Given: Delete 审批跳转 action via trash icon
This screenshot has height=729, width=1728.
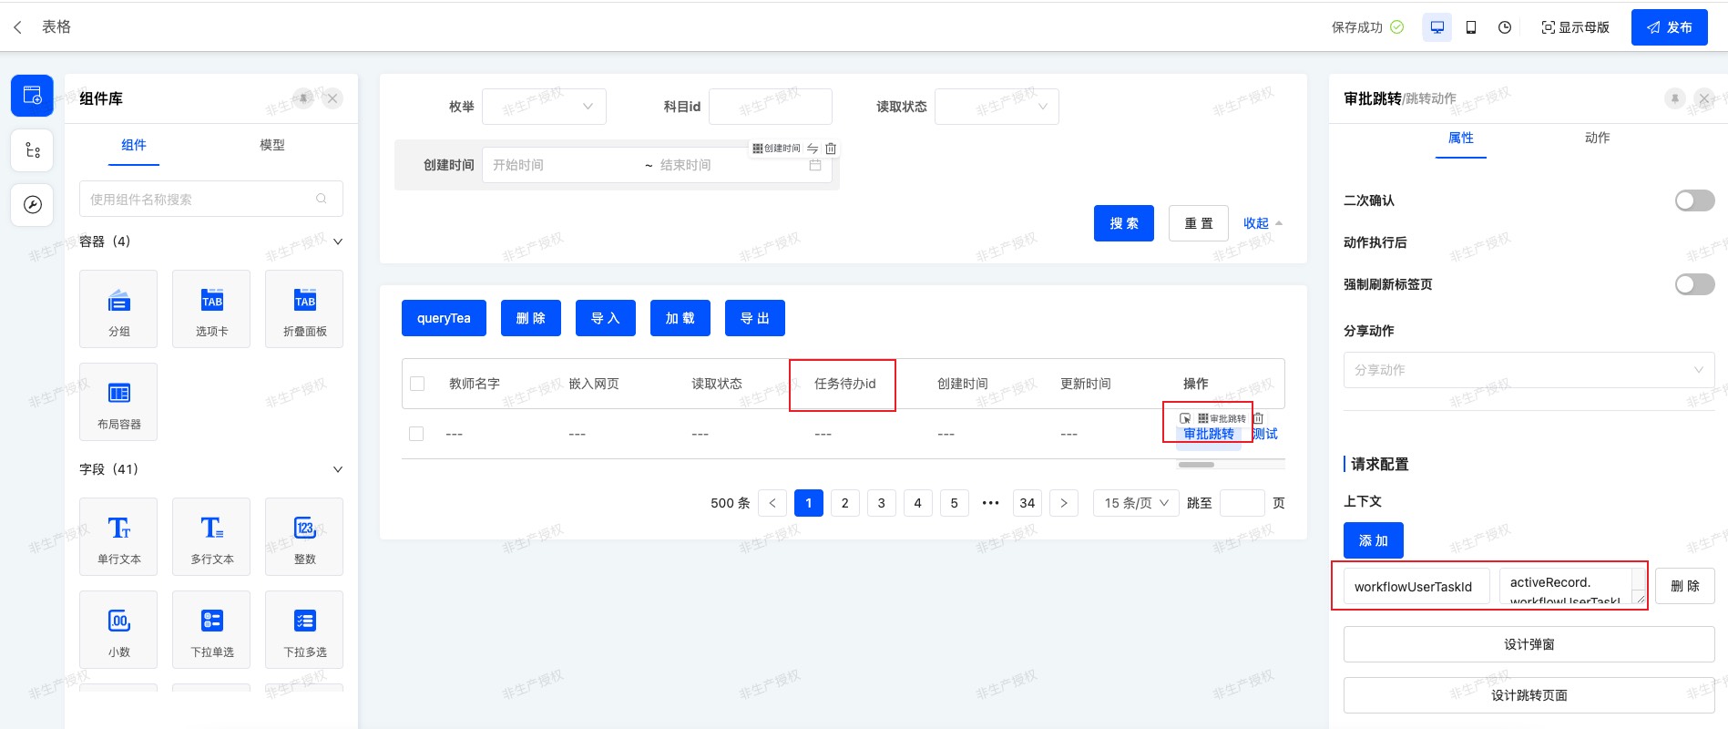Looking at the screenshot, I should (1258, 418).
